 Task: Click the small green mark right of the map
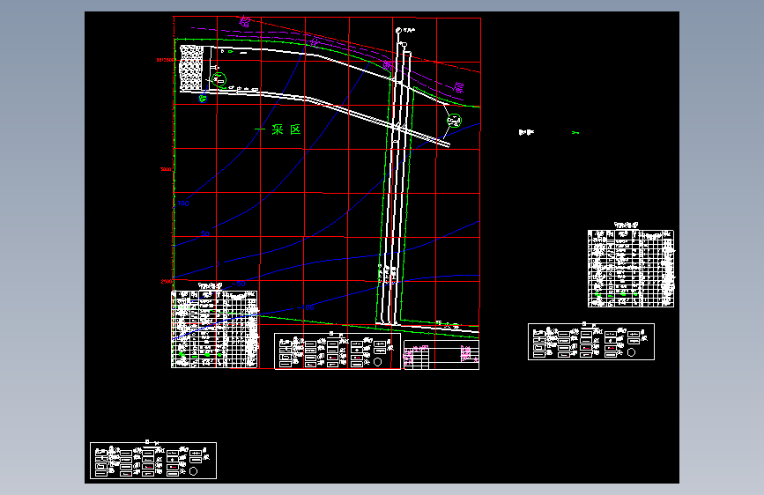point(575,132)
